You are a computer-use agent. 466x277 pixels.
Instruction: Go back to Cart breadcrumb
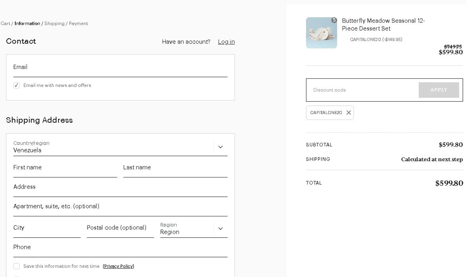point(5,23)
